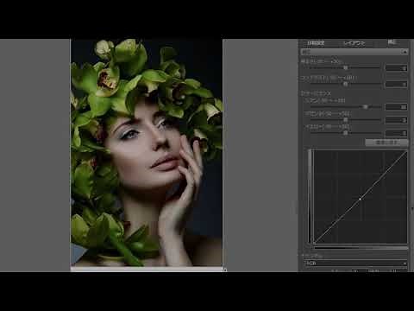This screenshot has width=414, height=311.
Task: Select the 補正 correction tab
Action: (x=392, y=42)
